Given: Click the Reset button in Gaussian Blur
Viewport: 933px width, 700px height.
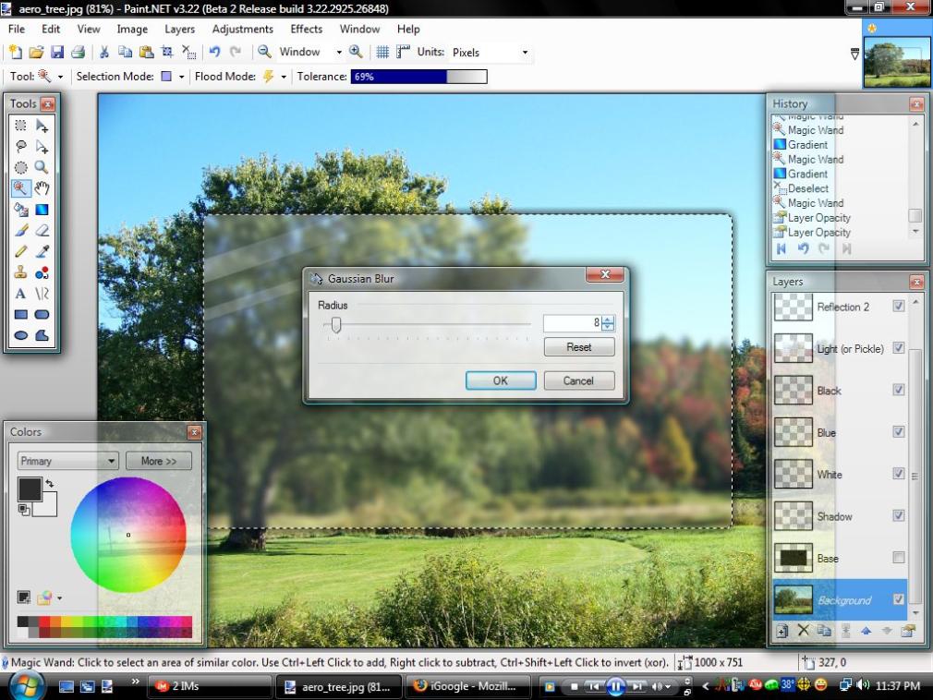Looking at the screenshot, I should click(578, 347).
